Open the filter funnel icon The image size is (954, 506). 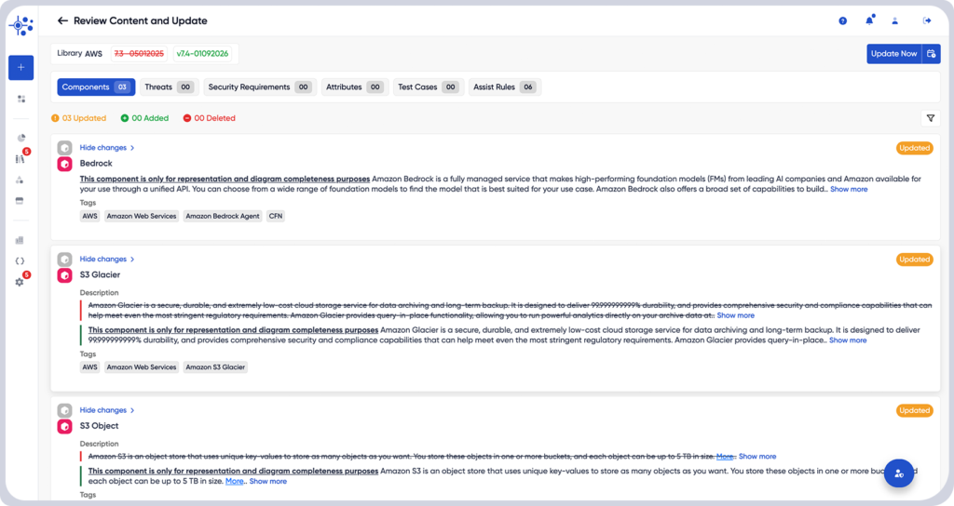930,118
